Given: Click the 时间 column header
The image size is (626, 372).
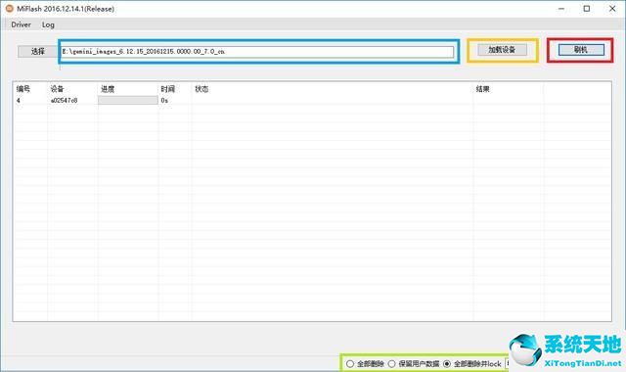Looking at the screenshot, I should [167, 89].
